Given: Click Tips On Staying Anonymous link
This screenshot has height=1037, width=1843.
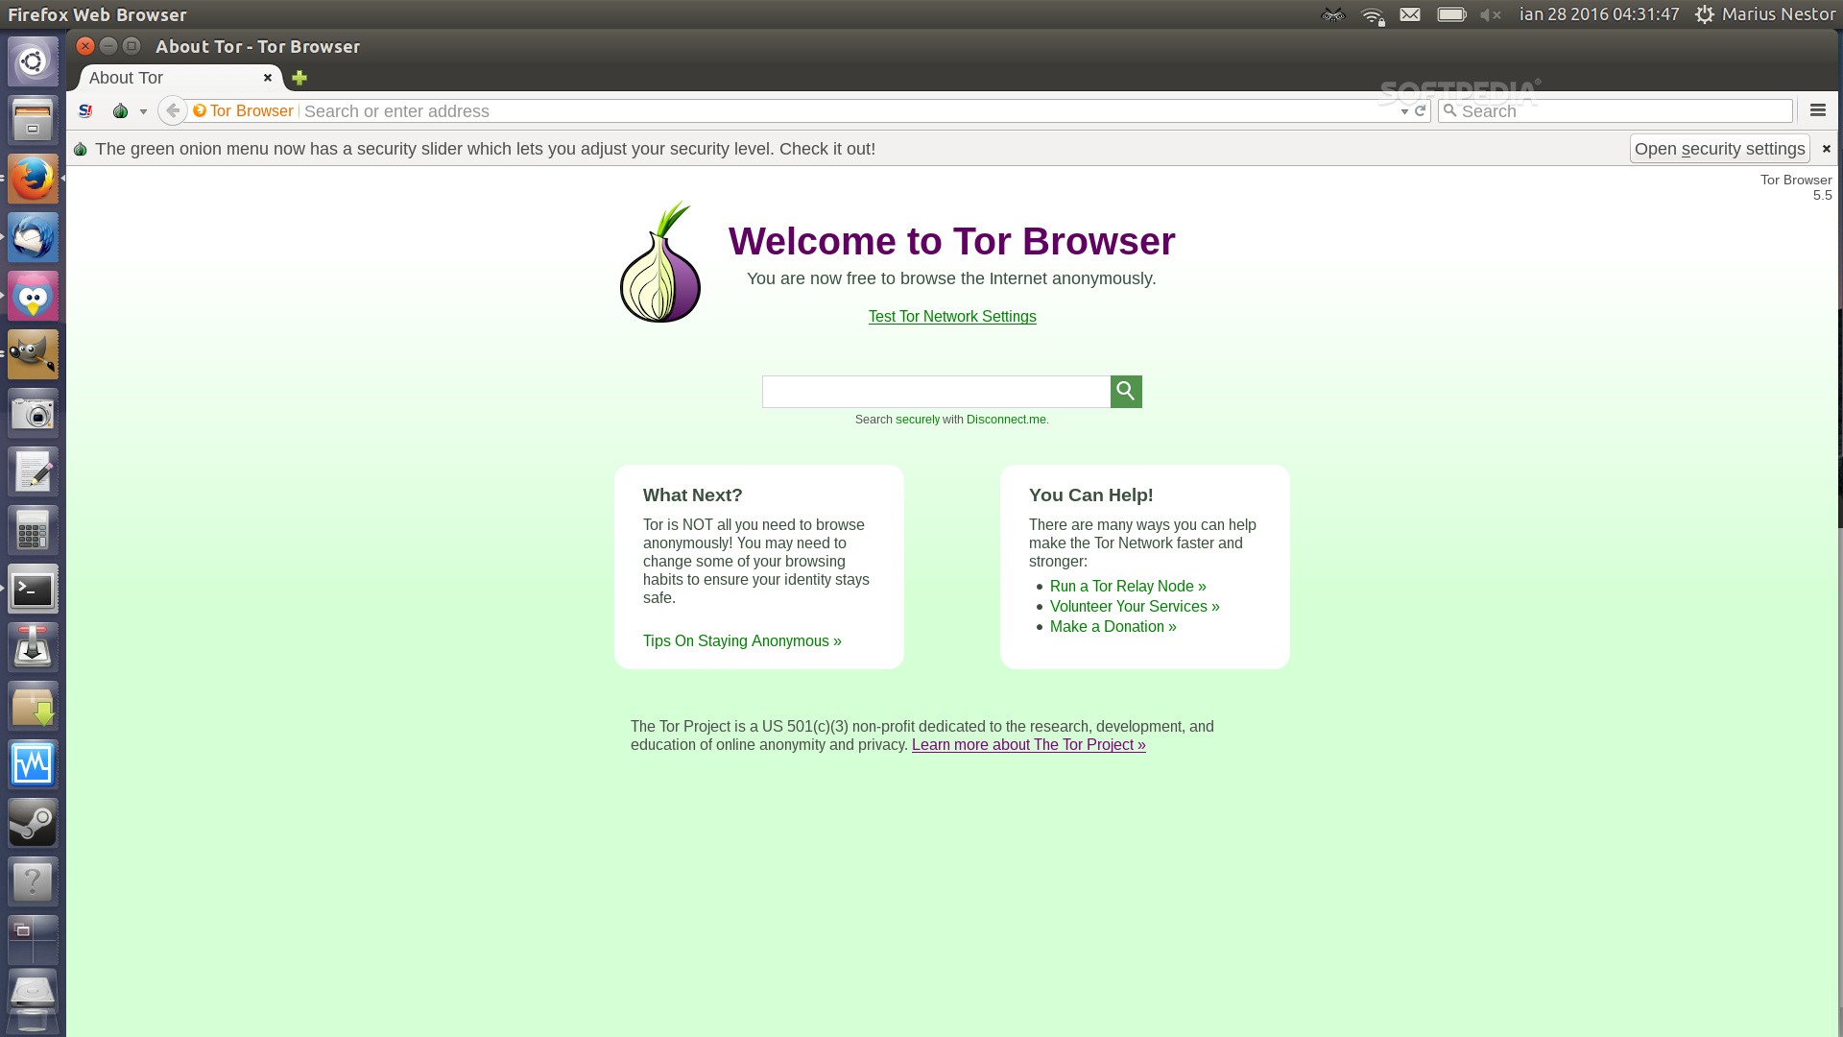Looking at the screenshot, I should pos(742,640).
